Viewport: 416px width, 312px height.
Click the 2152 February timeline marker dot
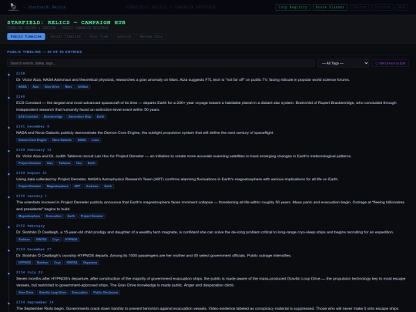coord(8,227)
